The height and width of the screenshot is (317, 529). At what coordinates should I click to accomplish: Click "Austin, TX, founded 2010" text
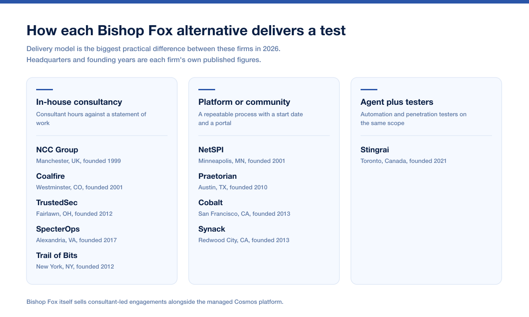[233, 188]
